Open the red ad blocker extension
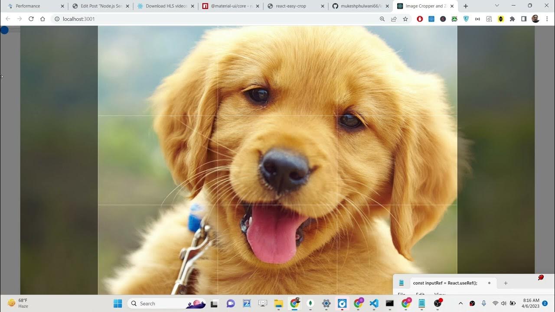 [x=420, y=19]
